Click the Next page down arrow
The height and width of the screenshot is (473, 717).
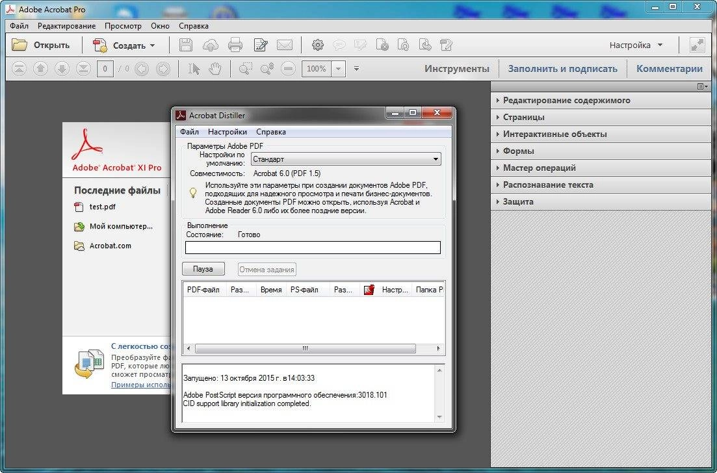coord(62,69)
